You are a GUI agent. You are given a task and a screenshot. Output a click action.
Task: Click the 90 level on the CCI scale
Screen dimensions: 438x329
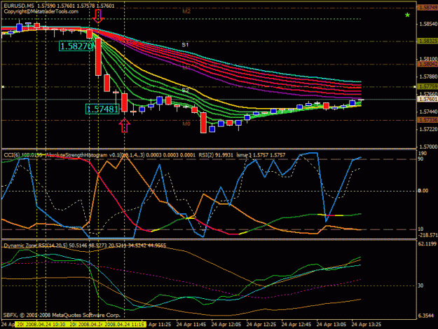click(420, 159)
